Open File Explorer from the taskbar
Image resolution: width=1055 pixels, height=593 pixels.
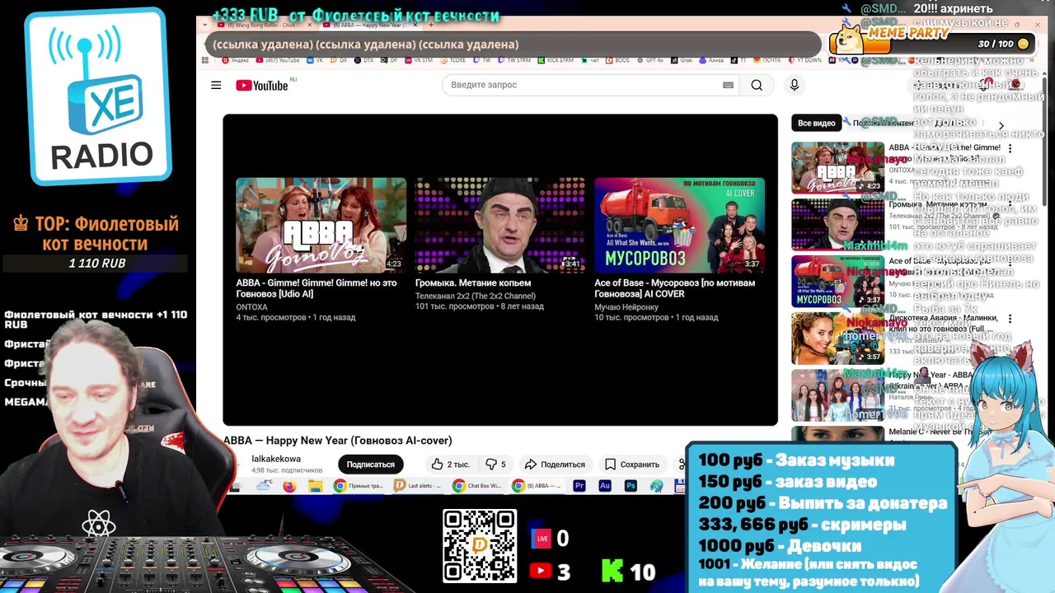pos(315,486)
